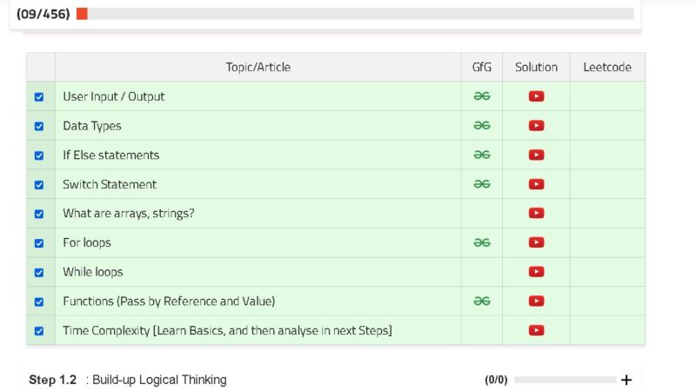Screen dimensions: 696x391
Task: Uncheck the User Input / Output checkbox
Action: (39, 97)
